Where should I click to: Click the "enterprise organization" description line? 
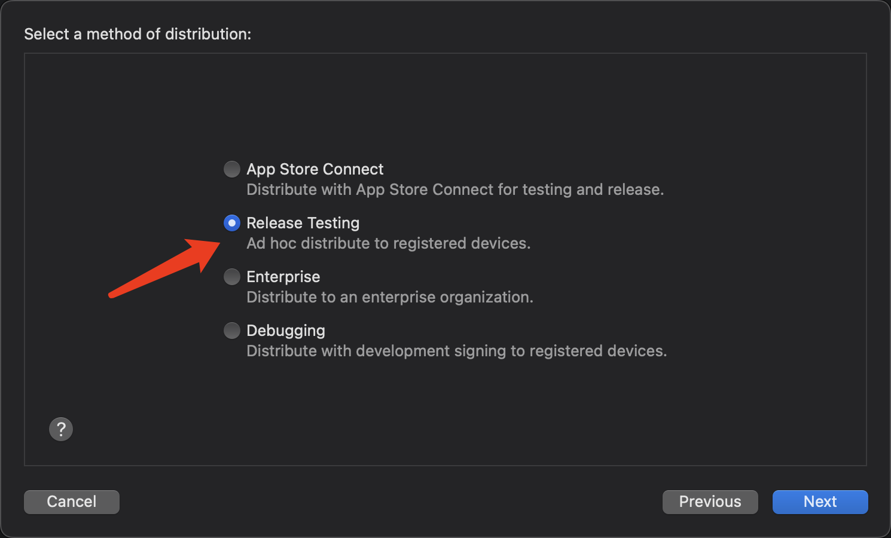pos(389,297)
